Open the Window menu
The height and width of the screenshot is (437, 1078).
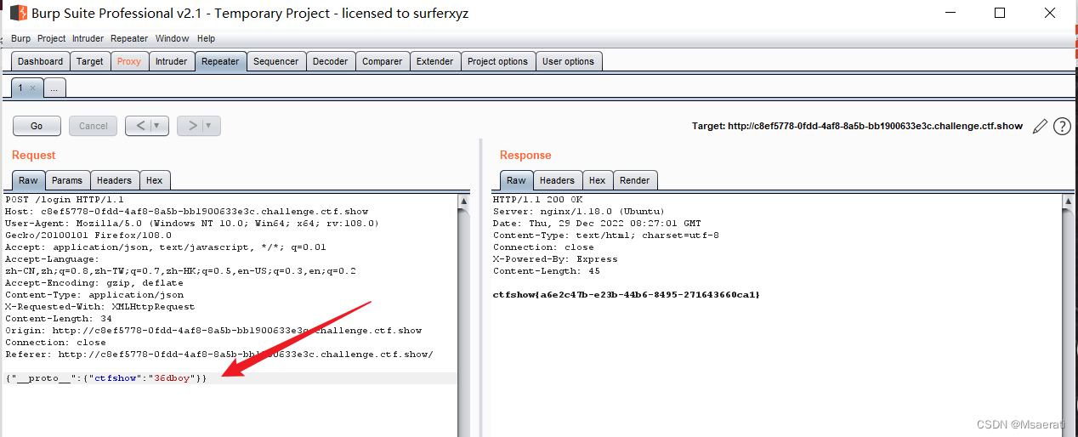coord(173,38)
